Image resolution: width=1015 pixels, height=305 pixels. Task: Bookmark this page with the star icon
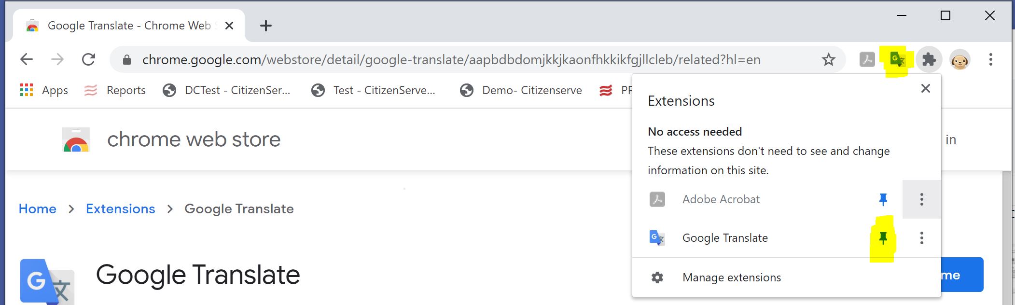tap(828, 60)
